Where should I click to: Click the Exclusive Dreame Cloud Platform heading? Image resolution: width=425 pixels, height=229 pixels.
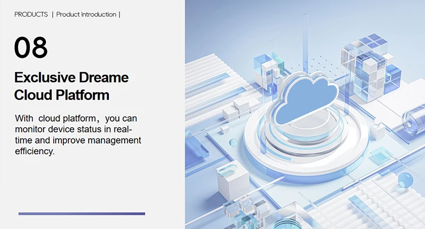pyautogui.click(x=71, y=87)
